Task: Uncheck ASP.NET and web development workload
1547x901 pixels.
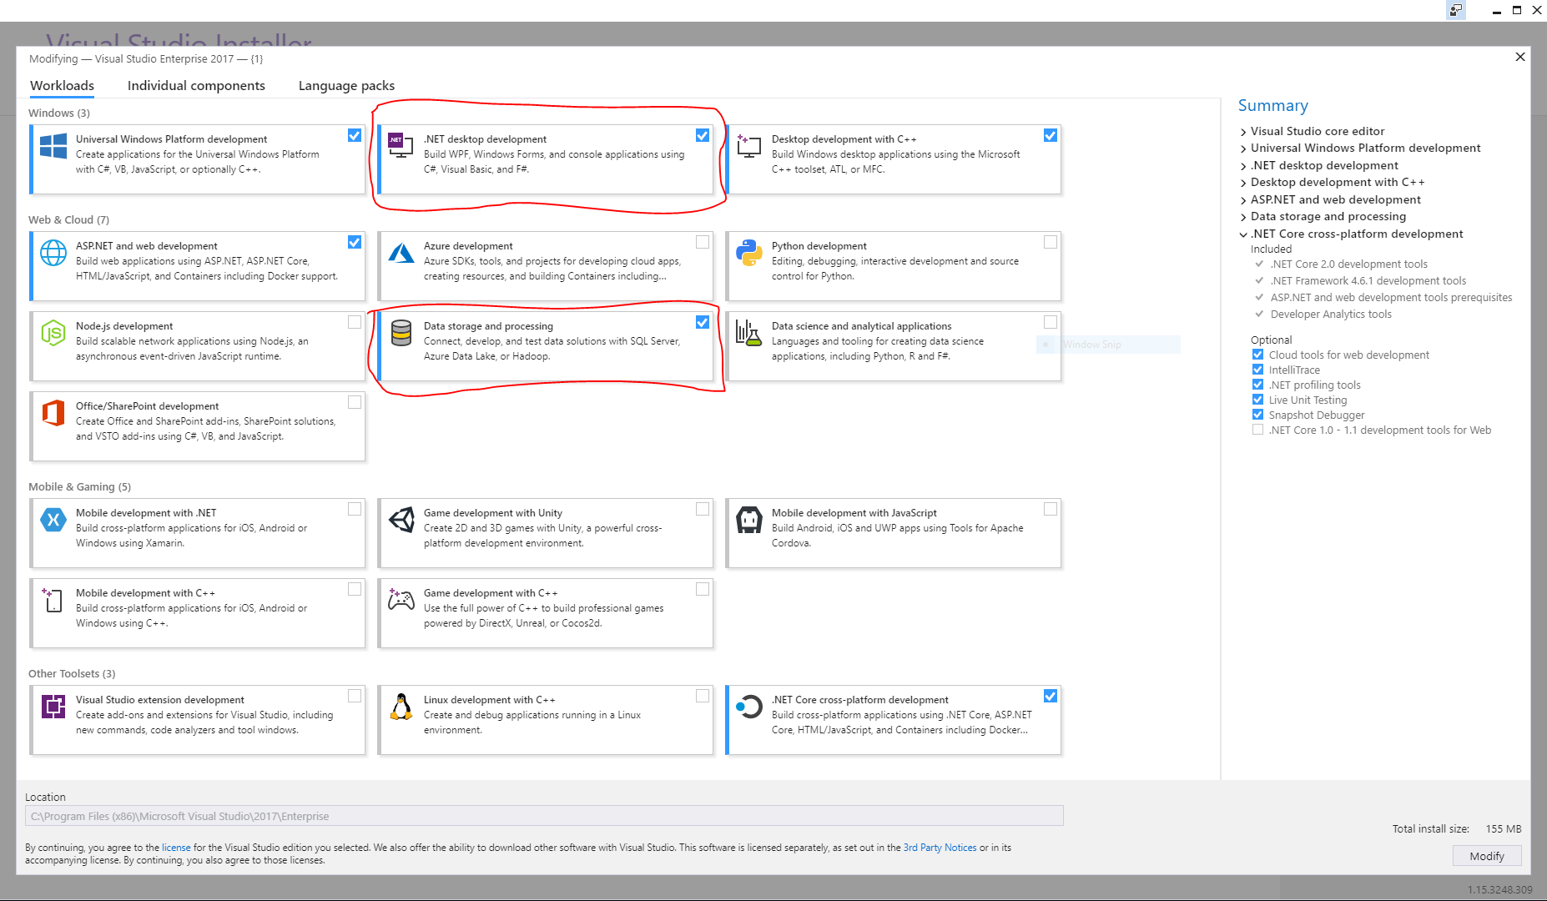Action: [355, 242]
